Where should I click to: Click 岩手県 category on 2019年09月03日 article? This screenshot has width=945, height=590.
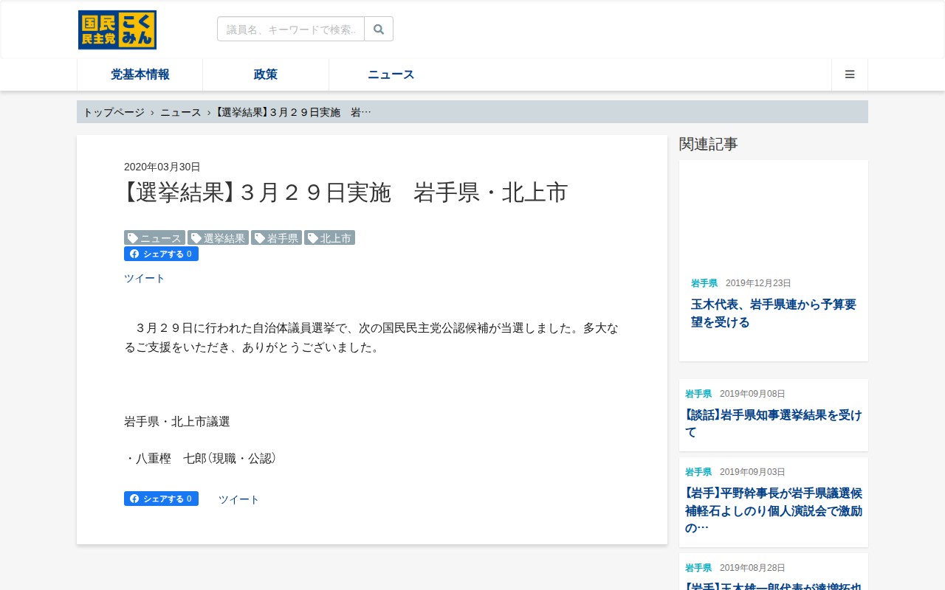698,472
